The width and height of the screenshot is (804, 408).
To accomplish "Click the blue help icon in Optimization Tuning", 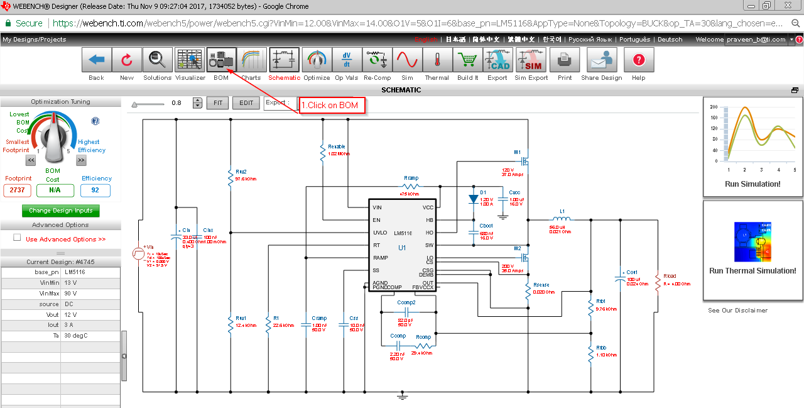I will (x=95, y=121).
